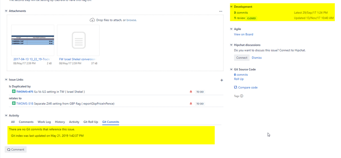Open the 2017-04-13 13_22_19-Trade attachment link
The width and height of the screenshot is (341, 158).
pyautogui.click(x=32, y=59)
